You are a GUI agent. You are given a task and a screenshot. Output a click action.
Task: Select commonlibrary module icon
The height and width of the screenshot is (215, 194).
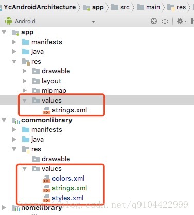coord(15,120)
